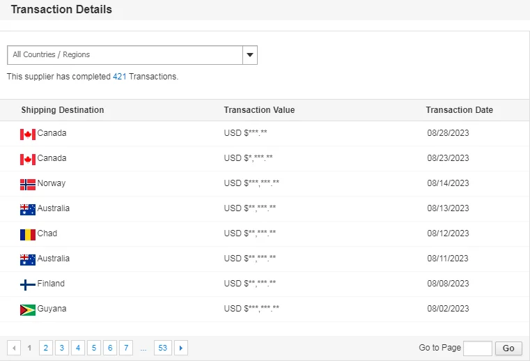Image resolution: width=530 pixels, height=361 pixels.
Task: Click the Australia flag in the 08/11/2023 row
Action: 28,259
